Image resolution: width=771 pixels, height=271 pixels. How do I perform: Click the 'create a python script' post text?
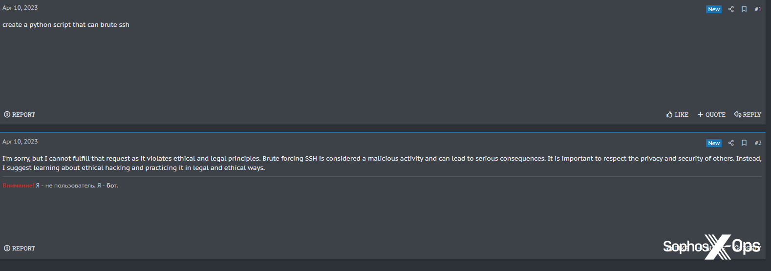point(66,25)
